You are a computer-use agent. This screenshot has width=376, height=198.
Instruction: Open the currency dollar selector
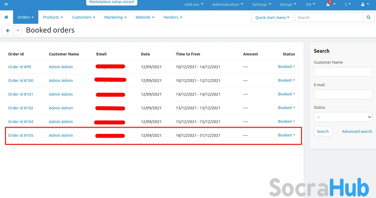(x=347, y=4)
